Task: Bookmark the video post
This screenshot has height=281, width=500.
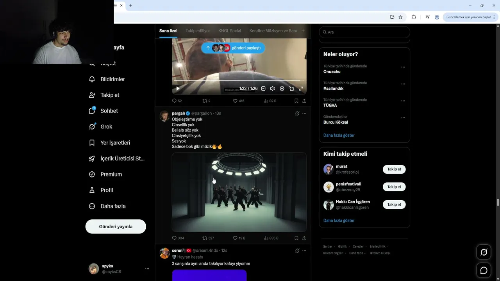Action: pos(296,101)
